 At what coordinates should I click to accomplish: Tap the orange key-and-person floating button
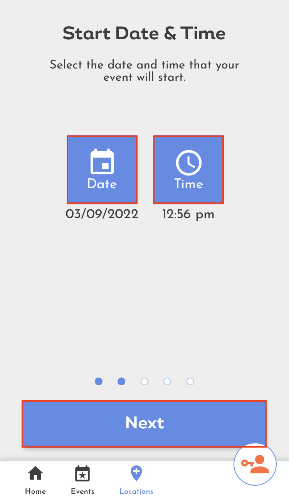point(255,464)
